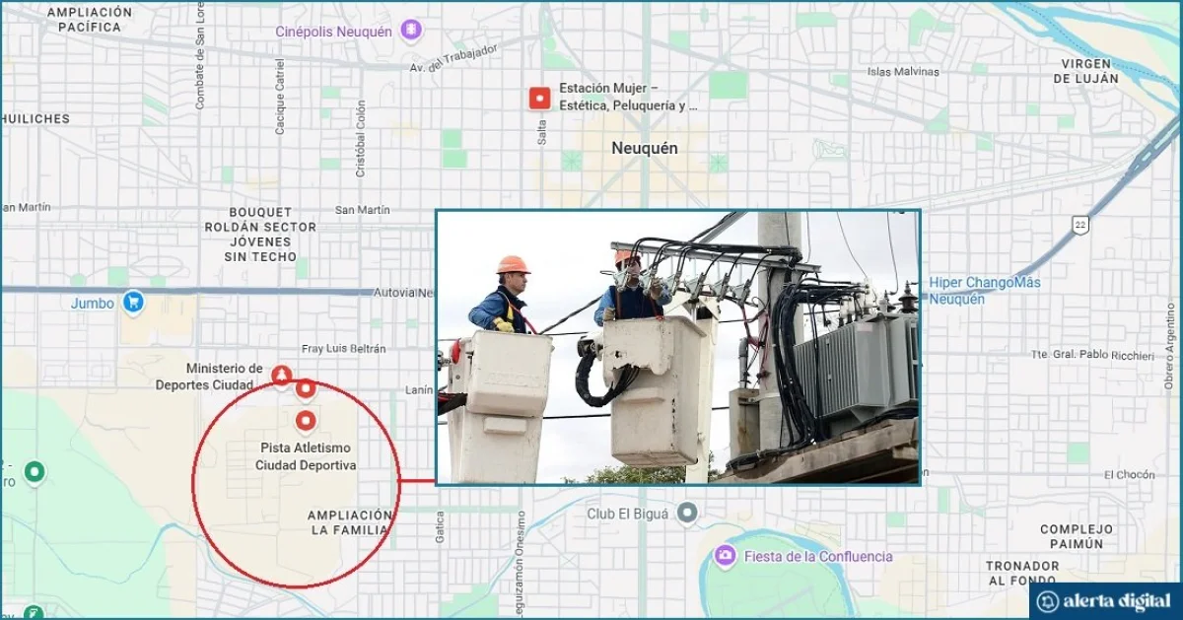This screenshot has width=1183, height=620.
Task: Click the Jumbo shopping cart marker
Action: [x=134, y=303]
